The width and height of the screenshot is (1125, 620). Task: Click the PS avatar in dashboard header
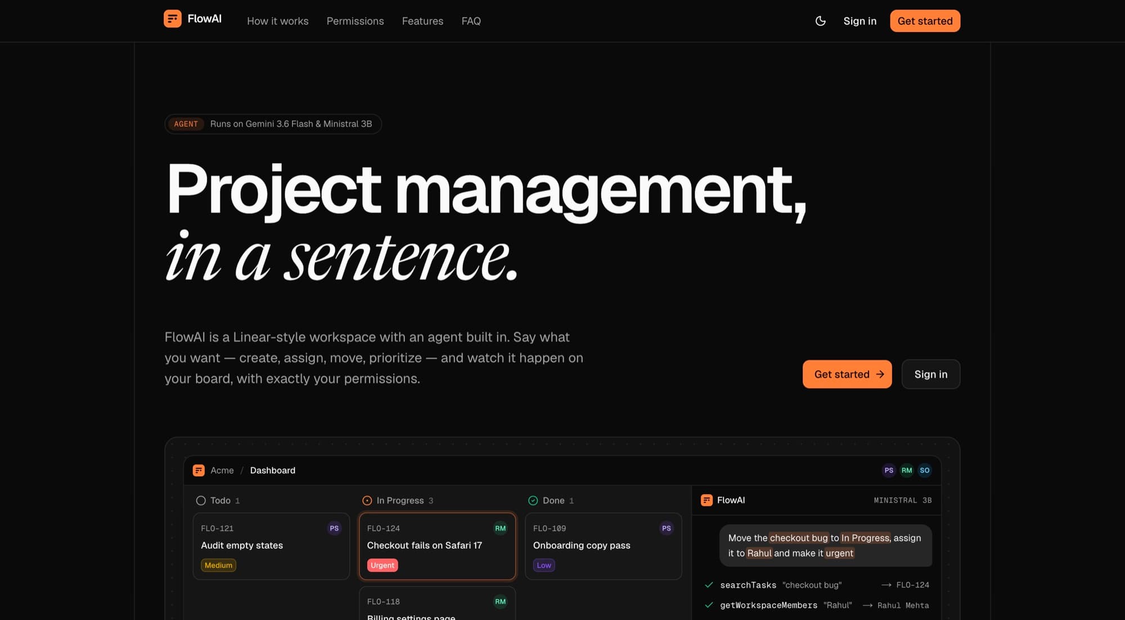889,470
